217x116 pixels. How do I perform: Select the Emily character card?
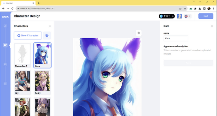click(42, 83)
